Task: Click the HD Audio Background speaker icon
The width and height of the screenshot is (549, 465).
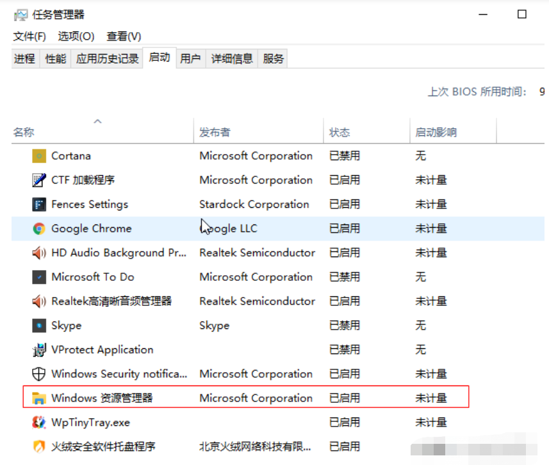Action: [x=39, y=253]
